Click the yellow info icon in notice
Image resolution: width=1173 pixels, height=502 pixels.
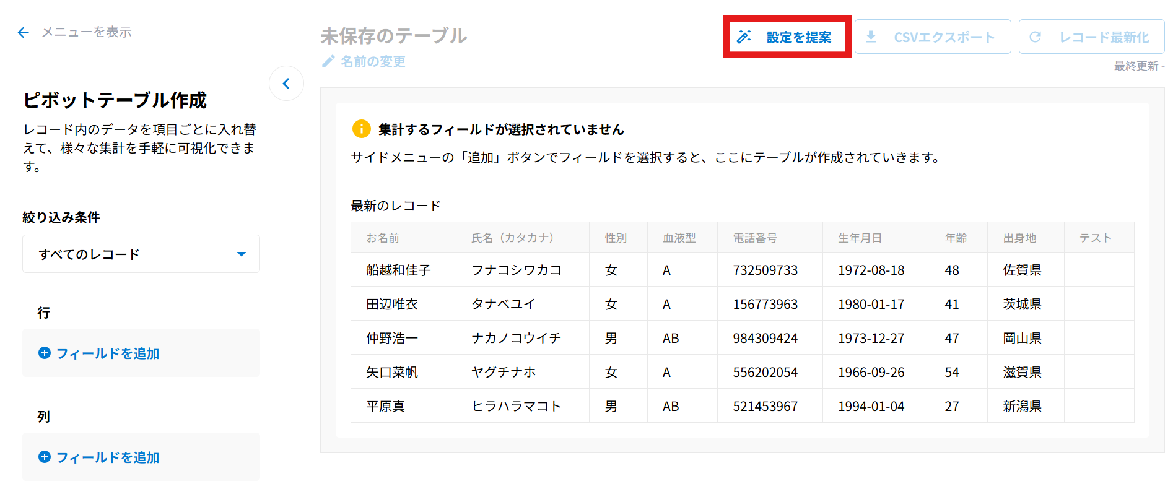click(x=361, y=129)
